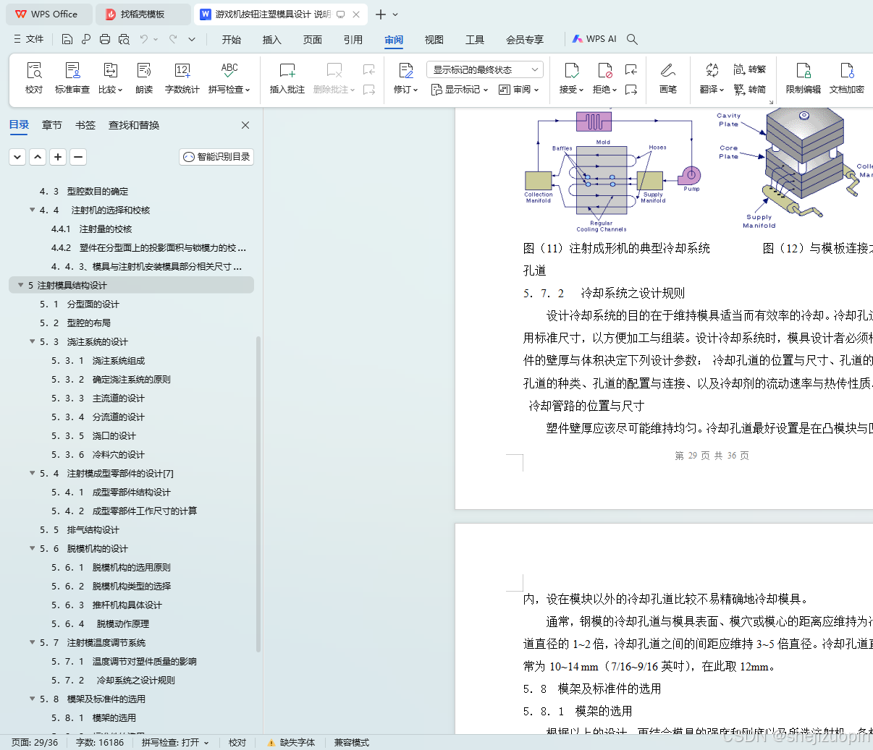Viewport: 873px width, 750px height.
Task: Collapse the 5 注射模具结构设计 heading
Action: [20, 285]
